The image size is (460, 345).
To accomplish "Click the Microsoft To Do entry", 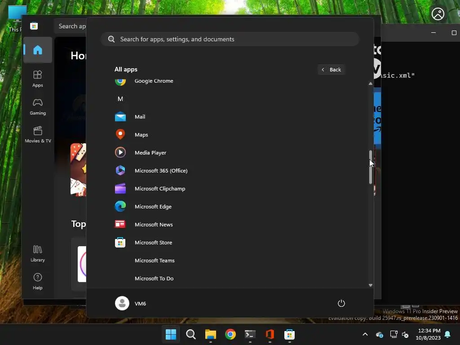I will pos(154,279).
